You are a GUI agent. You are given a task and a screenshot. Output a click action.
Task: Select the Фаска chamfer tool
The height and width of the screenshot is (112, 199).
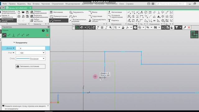click(x=93, y=12)
